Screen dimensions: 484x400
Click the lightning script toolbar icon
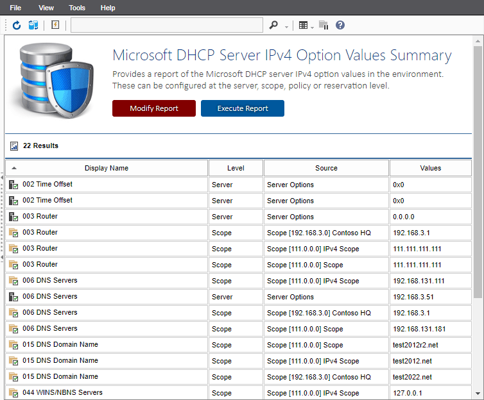tap(55, 24)
